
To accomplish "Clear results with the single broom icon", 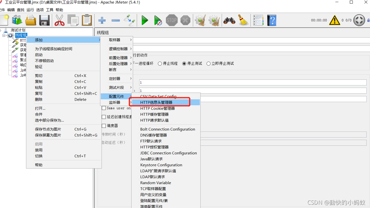I will (200, 20).
